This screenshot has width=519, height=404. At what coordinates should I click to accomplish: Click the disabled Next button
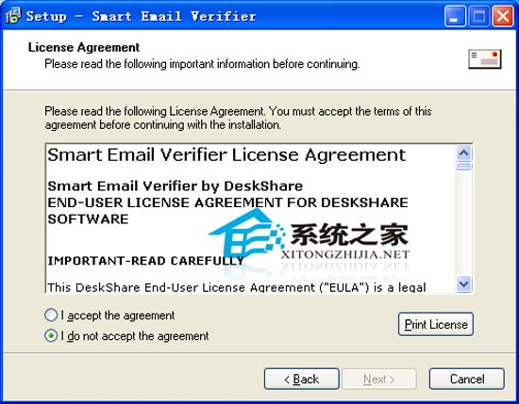point(379,379)
